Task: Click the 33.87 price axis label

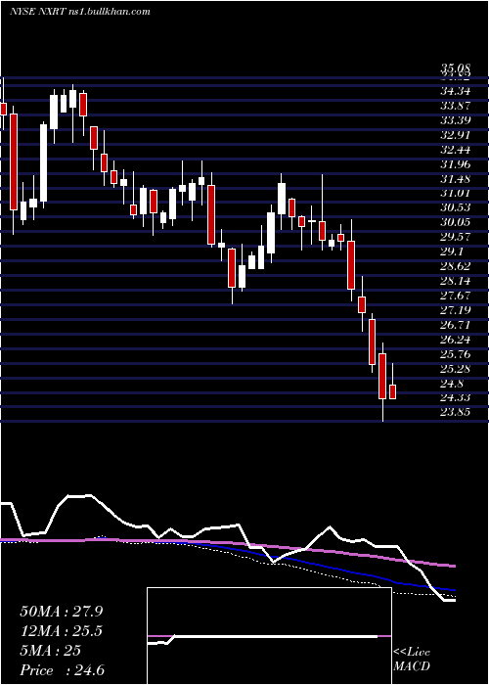Action: point(456,106)
